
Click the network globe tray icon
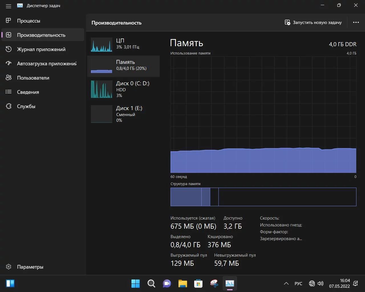[x=312, y=283]
